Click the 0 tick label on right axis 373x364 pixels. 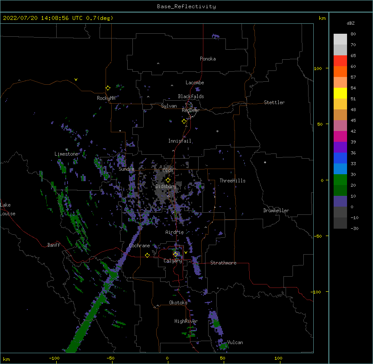pos(322,180)
